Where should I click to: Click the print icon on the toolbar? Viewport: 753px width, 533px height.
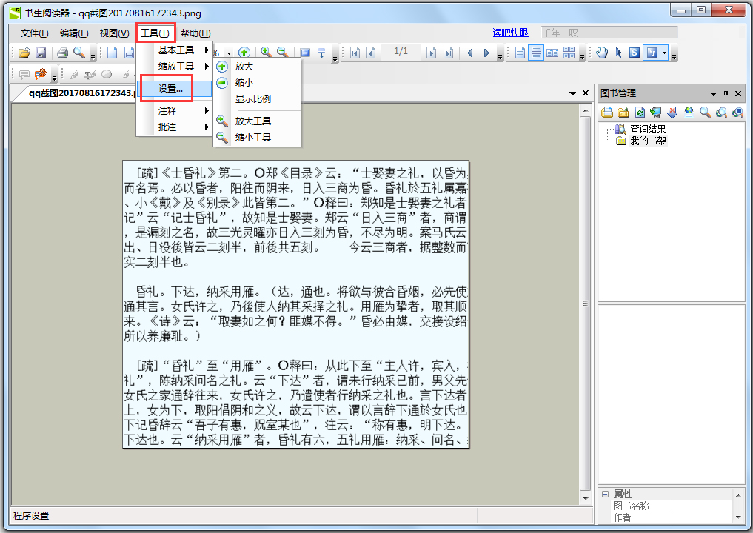64,53
